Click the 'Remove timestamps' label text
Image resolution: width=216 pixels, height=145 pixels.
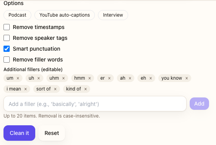point(39,27)
